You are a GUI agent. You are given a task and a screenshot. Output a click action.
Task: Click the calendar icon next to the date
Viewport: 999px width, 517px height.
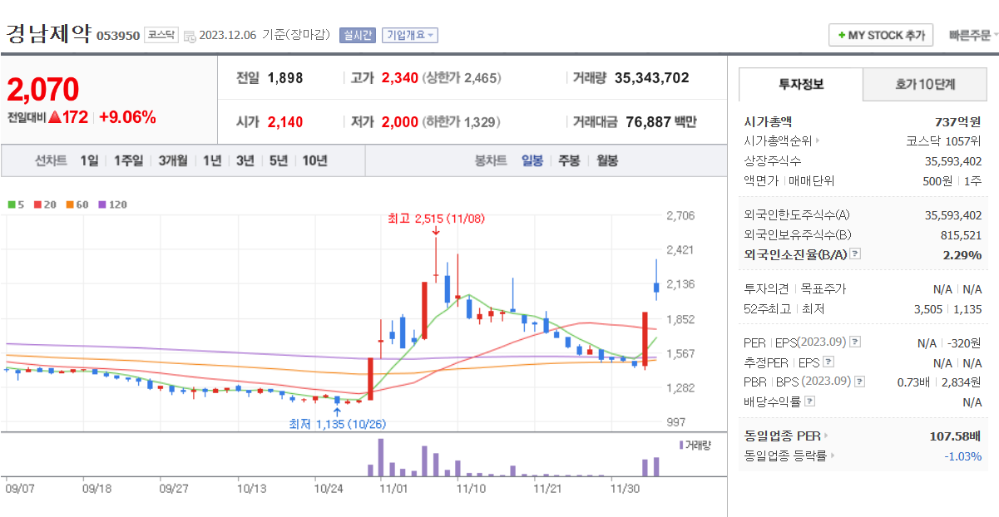[190, 36]
